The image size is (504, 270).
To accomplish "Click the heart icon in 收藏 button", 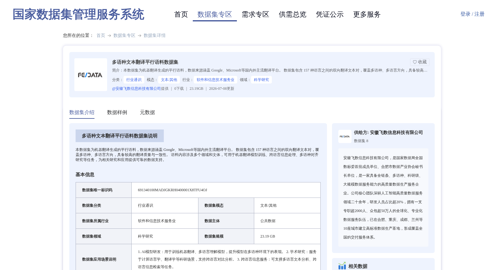I will coord(415,62).
